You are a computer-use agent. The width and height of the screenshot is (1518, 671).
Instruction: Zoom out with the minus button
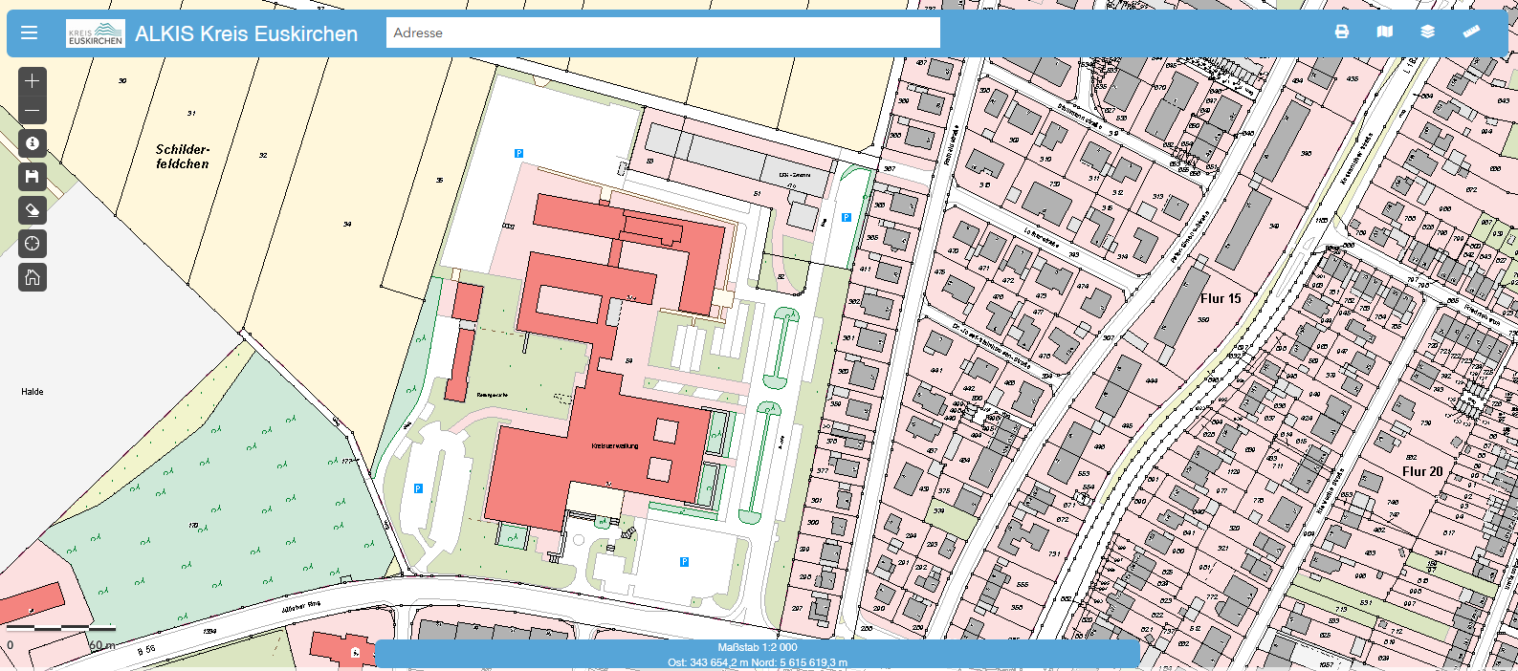coord(33,110)
